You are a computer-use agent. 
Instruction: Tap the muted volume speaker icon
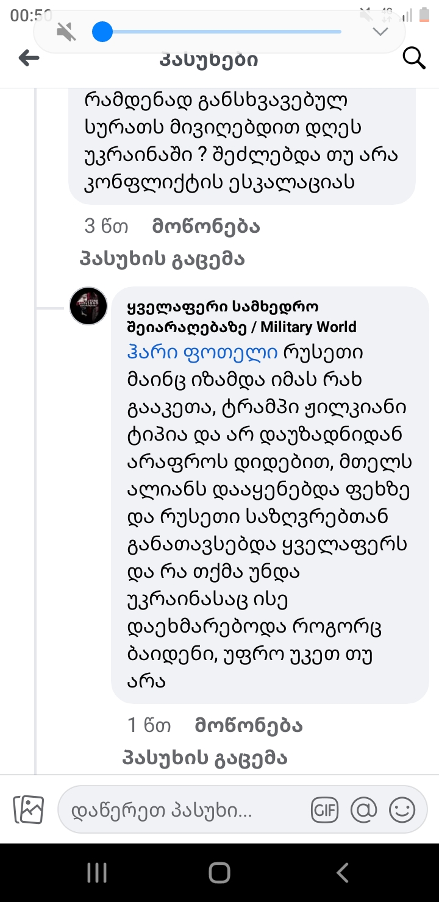66,32
